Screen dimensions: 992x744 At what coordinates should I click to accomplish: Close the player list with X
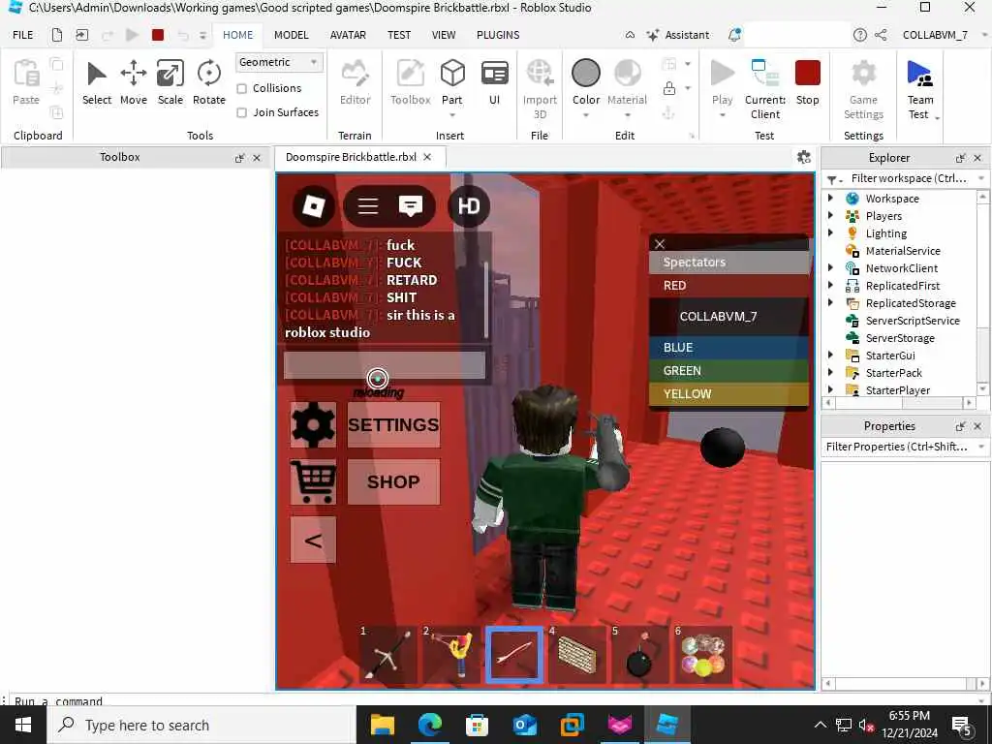pos(660,243)
